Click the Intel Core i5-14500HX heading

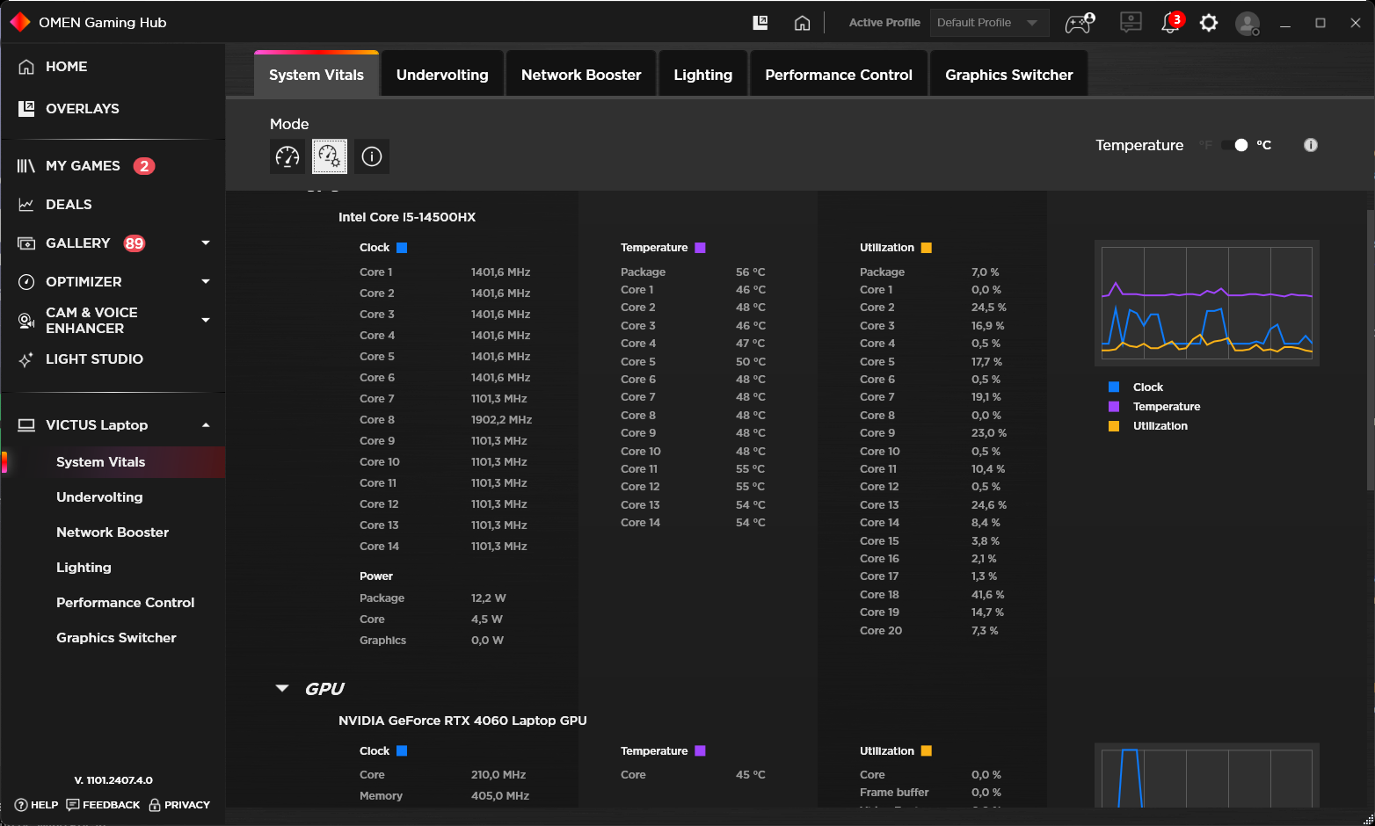coord(407,217)
